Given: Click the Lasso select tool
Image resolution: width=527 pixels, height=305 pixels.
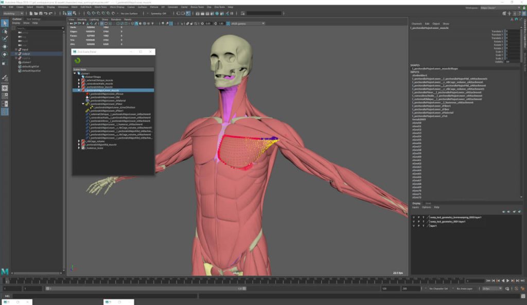Looking at the screenshot, I should click(5, 31).
